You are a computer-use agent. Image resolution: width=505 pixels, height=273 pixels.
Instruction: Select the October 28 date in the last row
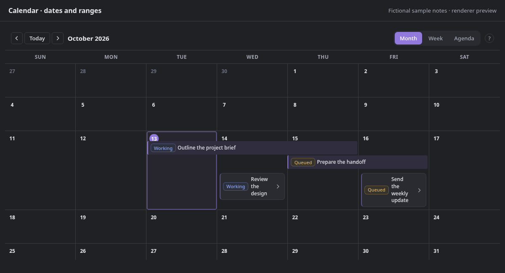click(224, 251)
